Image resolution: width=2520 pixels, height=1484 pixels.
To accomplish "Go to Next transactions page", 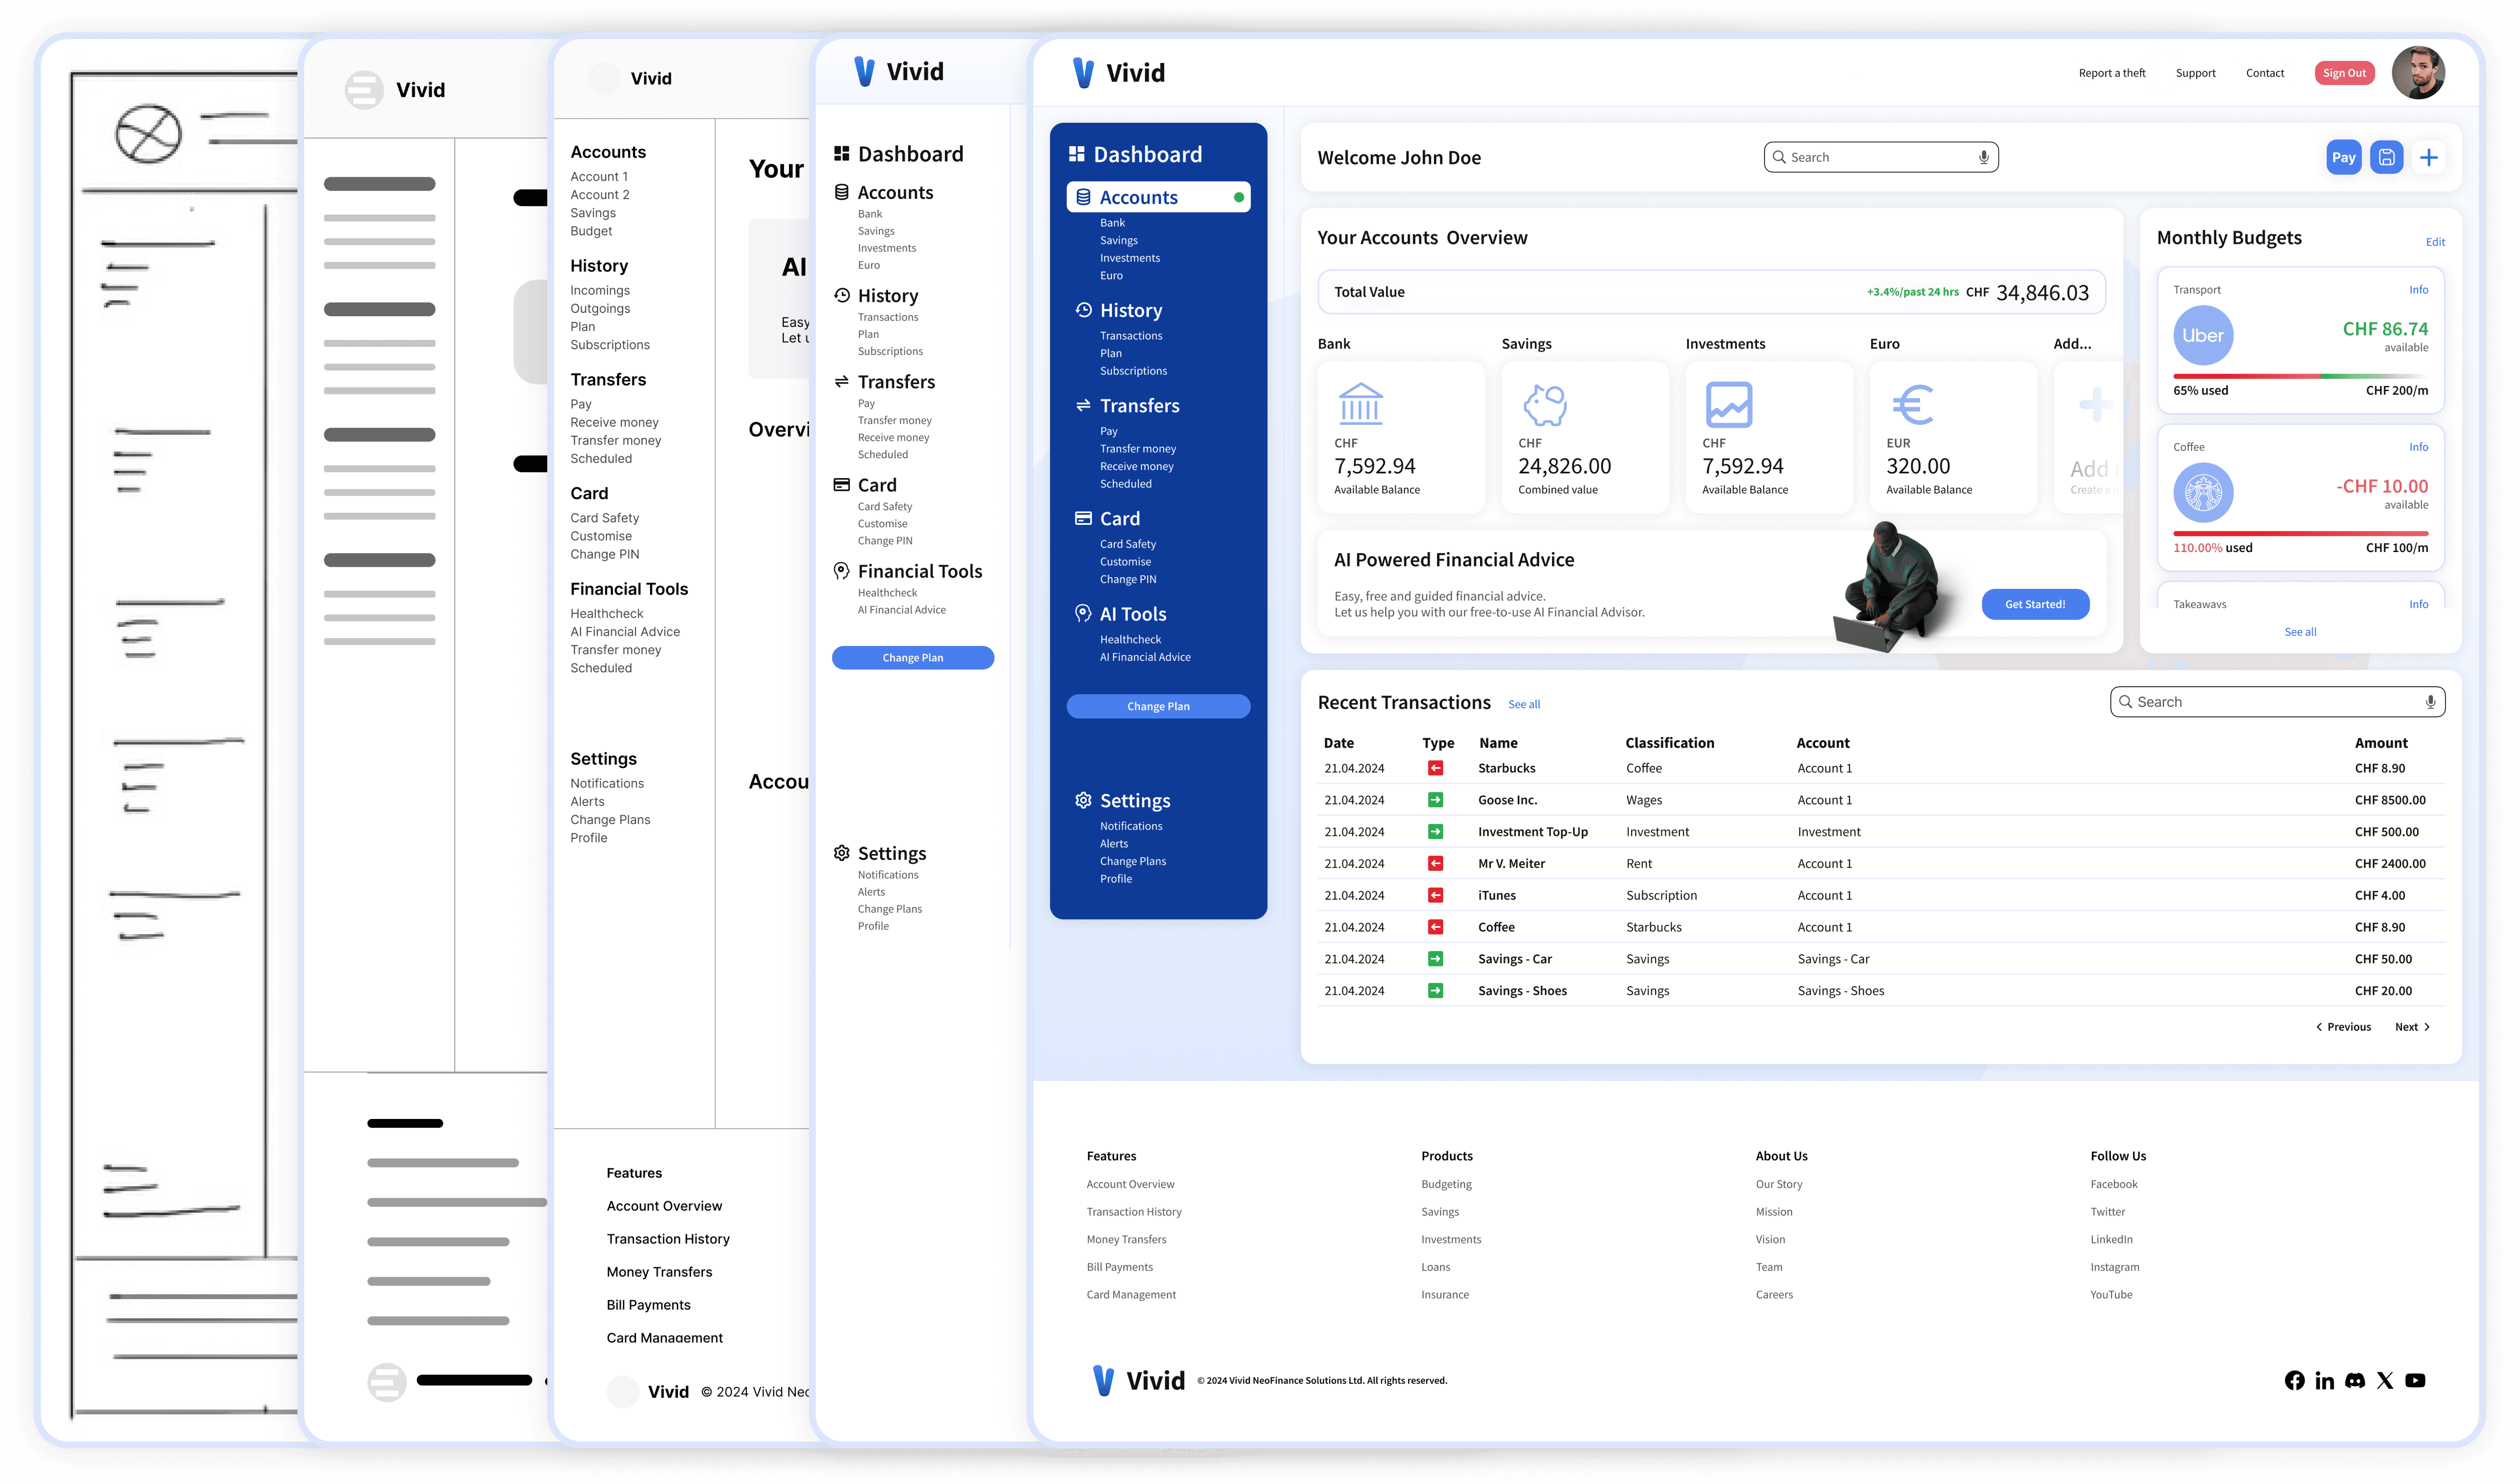I will pyautogui.click(x=2412, y=1027).
